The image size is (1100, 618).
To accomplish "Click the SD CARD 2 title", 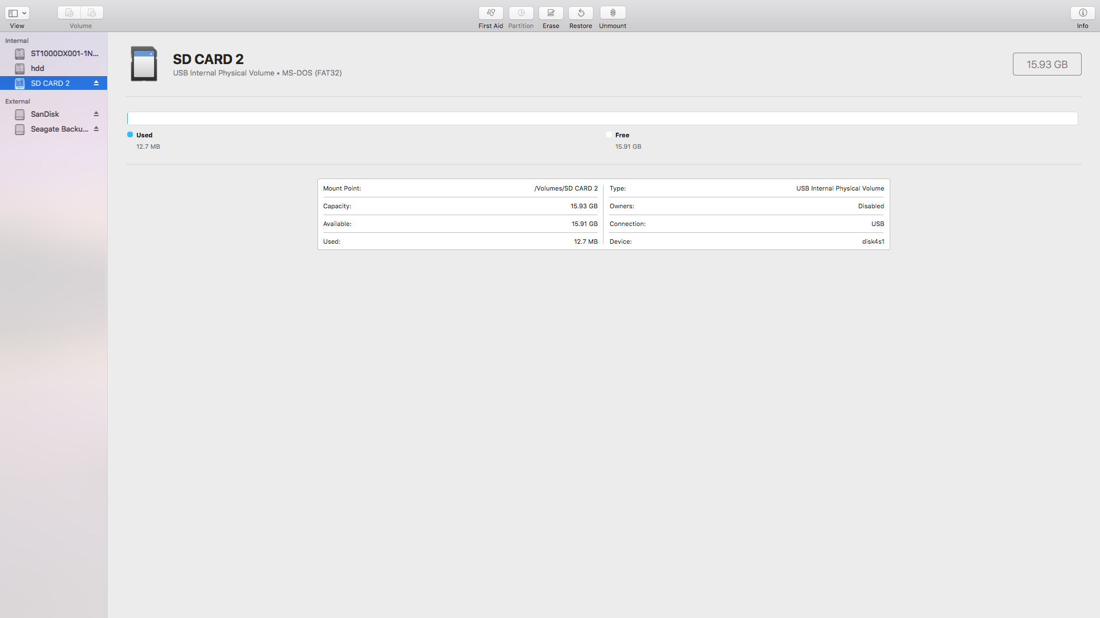I will (209, 60).
